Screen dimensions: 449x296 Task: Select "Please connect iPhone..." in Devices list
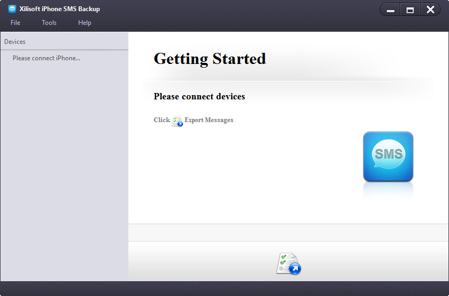(x=46, y=58)
